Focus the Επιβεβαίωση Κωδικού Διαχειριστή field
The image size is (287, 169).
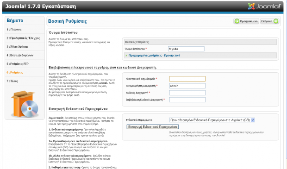pos(187,100)
